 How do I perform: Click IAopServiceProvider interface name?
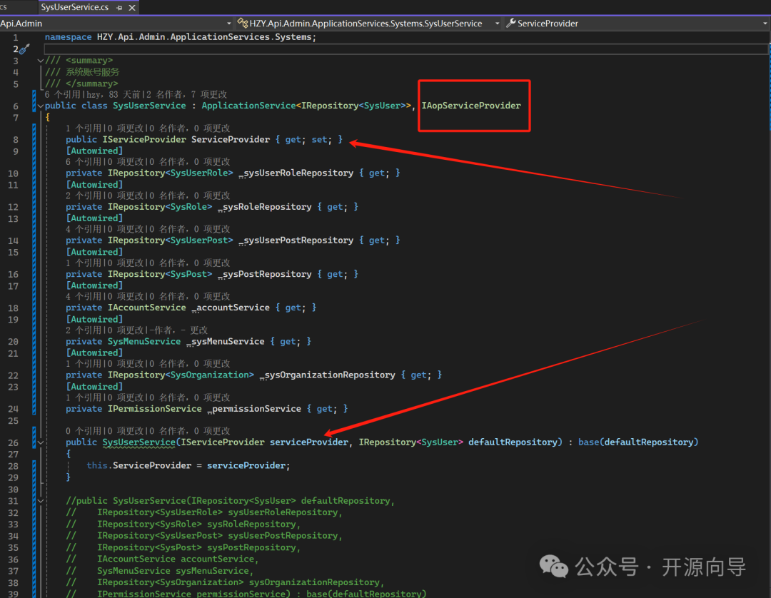(x=471, y=106)
